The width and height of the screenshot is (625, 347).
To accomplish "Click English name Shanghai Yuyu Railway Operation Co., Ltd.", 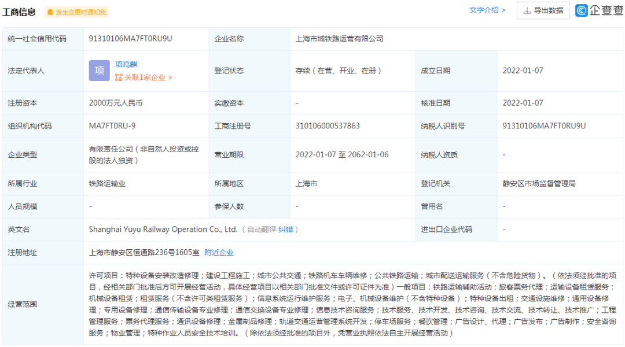I will point(163,230).
